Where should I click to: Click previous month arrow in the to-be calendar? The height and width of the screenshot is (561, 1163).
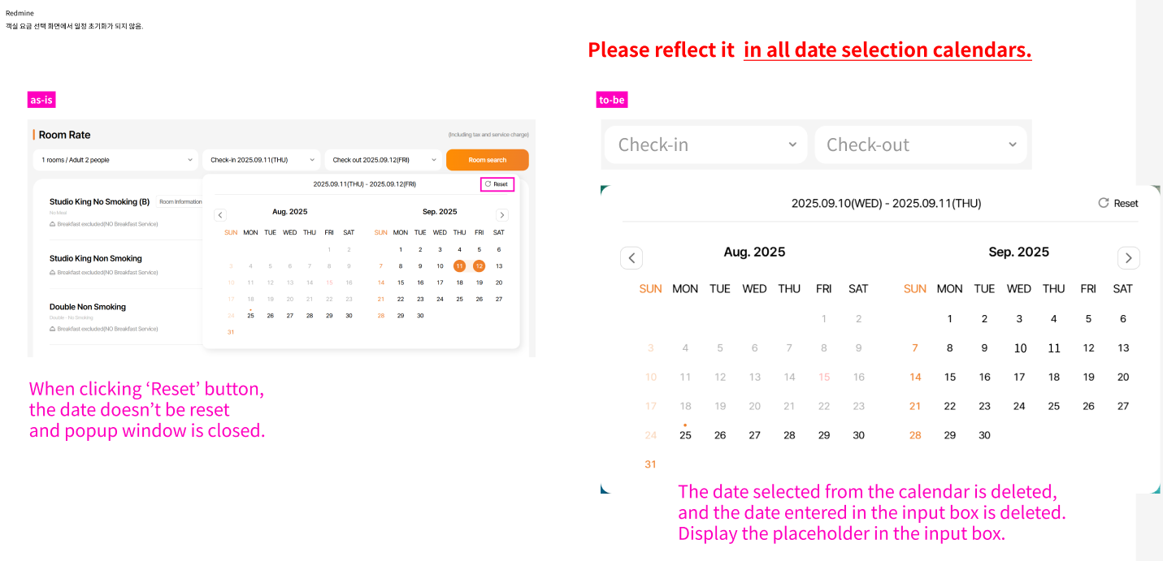(x=631, y=258)
